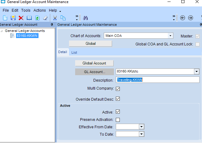Screen dimensions: 202x143
Task: Open menu bar overflow arrow after Help
Action: click(60, 12)
